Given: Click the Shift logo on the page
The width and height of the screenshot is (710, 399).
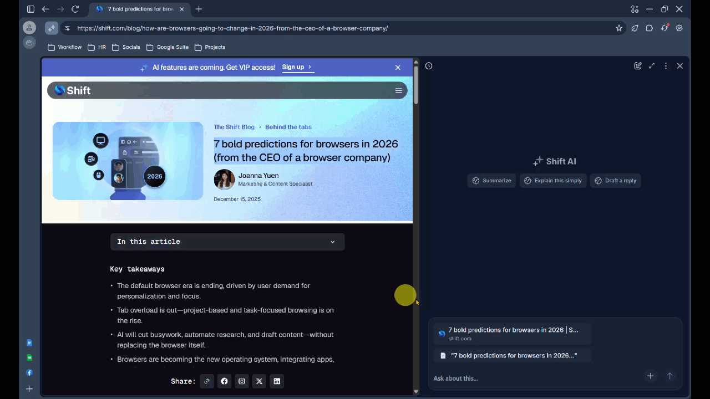Looking at the screenshot, I should coord(73,90).
